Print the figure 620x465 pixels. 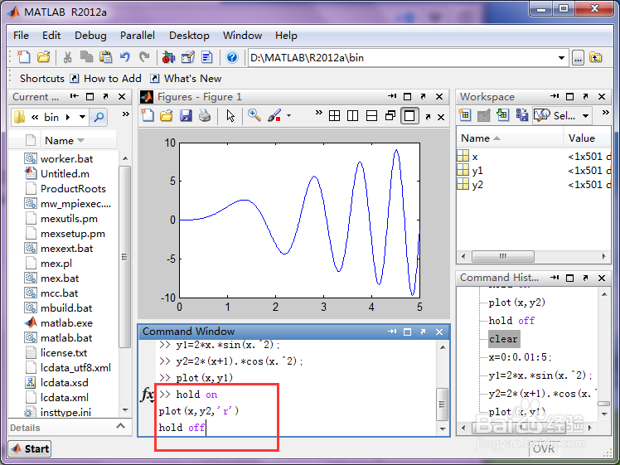(x=205, y=115)
